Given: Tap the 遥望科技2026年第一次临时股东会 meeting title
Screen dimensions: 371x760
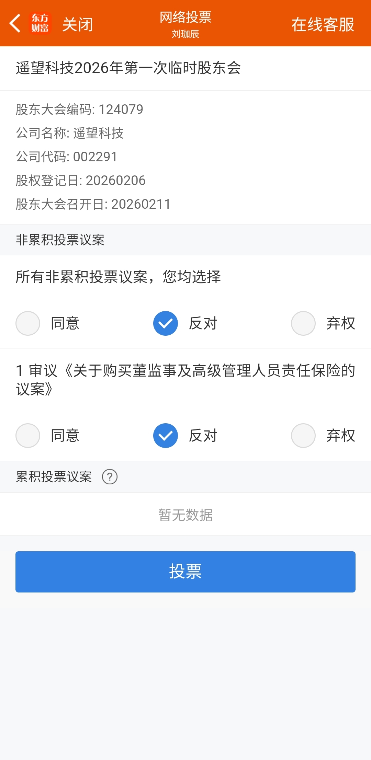Looking at the screenshot, I should point(128,68).
